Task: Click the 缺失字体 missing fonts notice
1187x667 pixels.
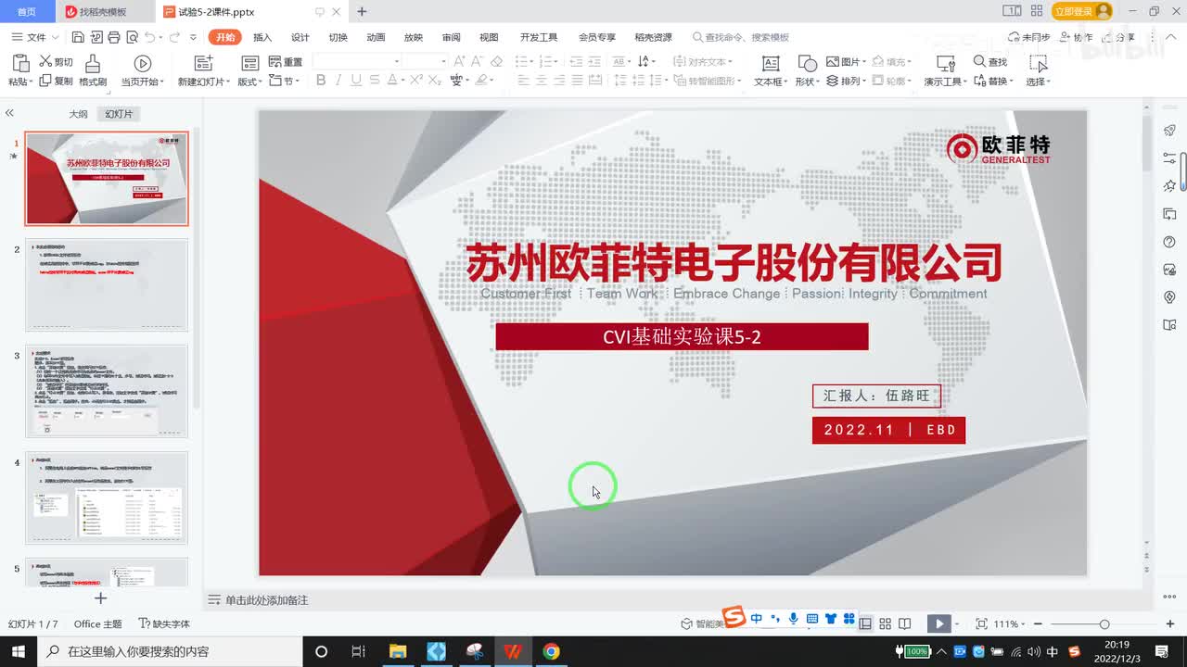Action: (163, 624)
